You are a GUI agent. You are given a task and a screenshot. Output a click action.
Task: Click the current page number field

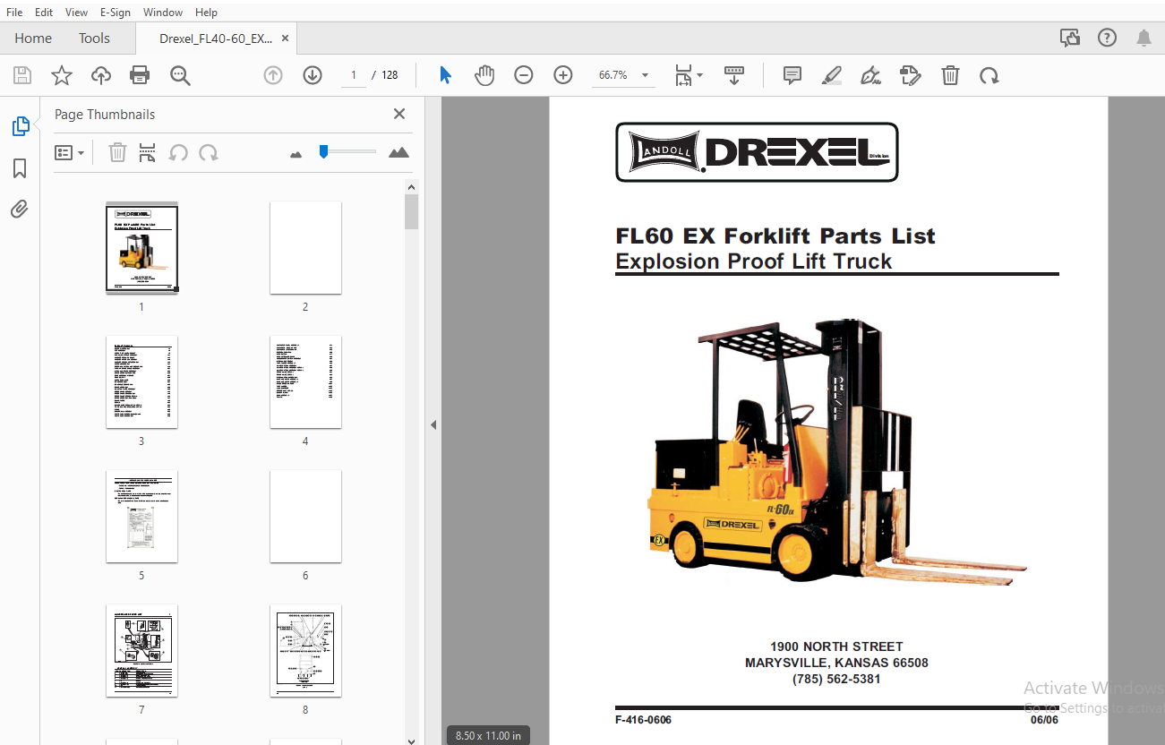[x=354, y=75]
